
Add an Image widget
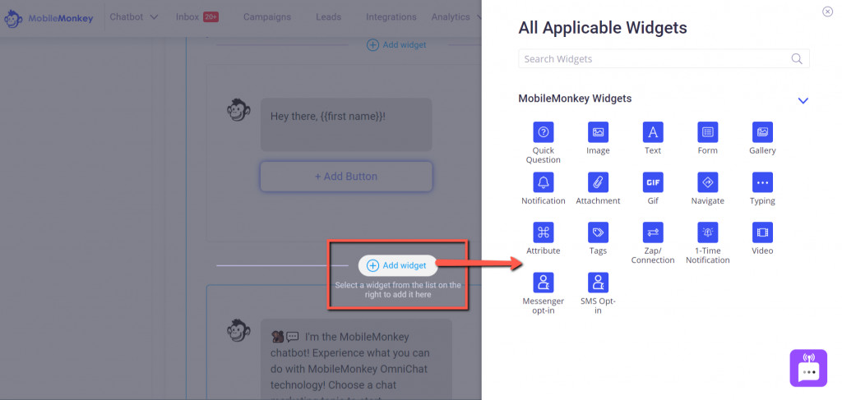coord(598,132)
